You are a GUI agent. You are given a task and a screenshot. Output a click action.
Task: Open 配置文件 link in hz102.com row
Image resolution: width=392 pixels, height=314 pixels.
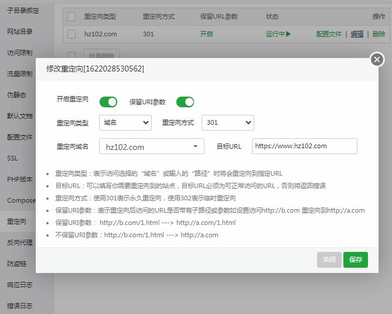tap(329, 34)
